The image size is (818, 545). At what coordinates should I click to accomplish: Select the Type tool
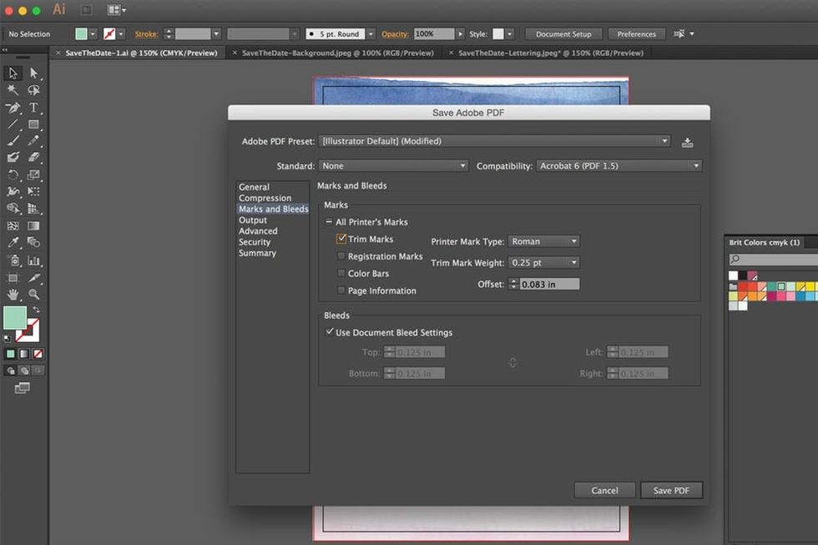pyautogui.click(x=33, y=108)
